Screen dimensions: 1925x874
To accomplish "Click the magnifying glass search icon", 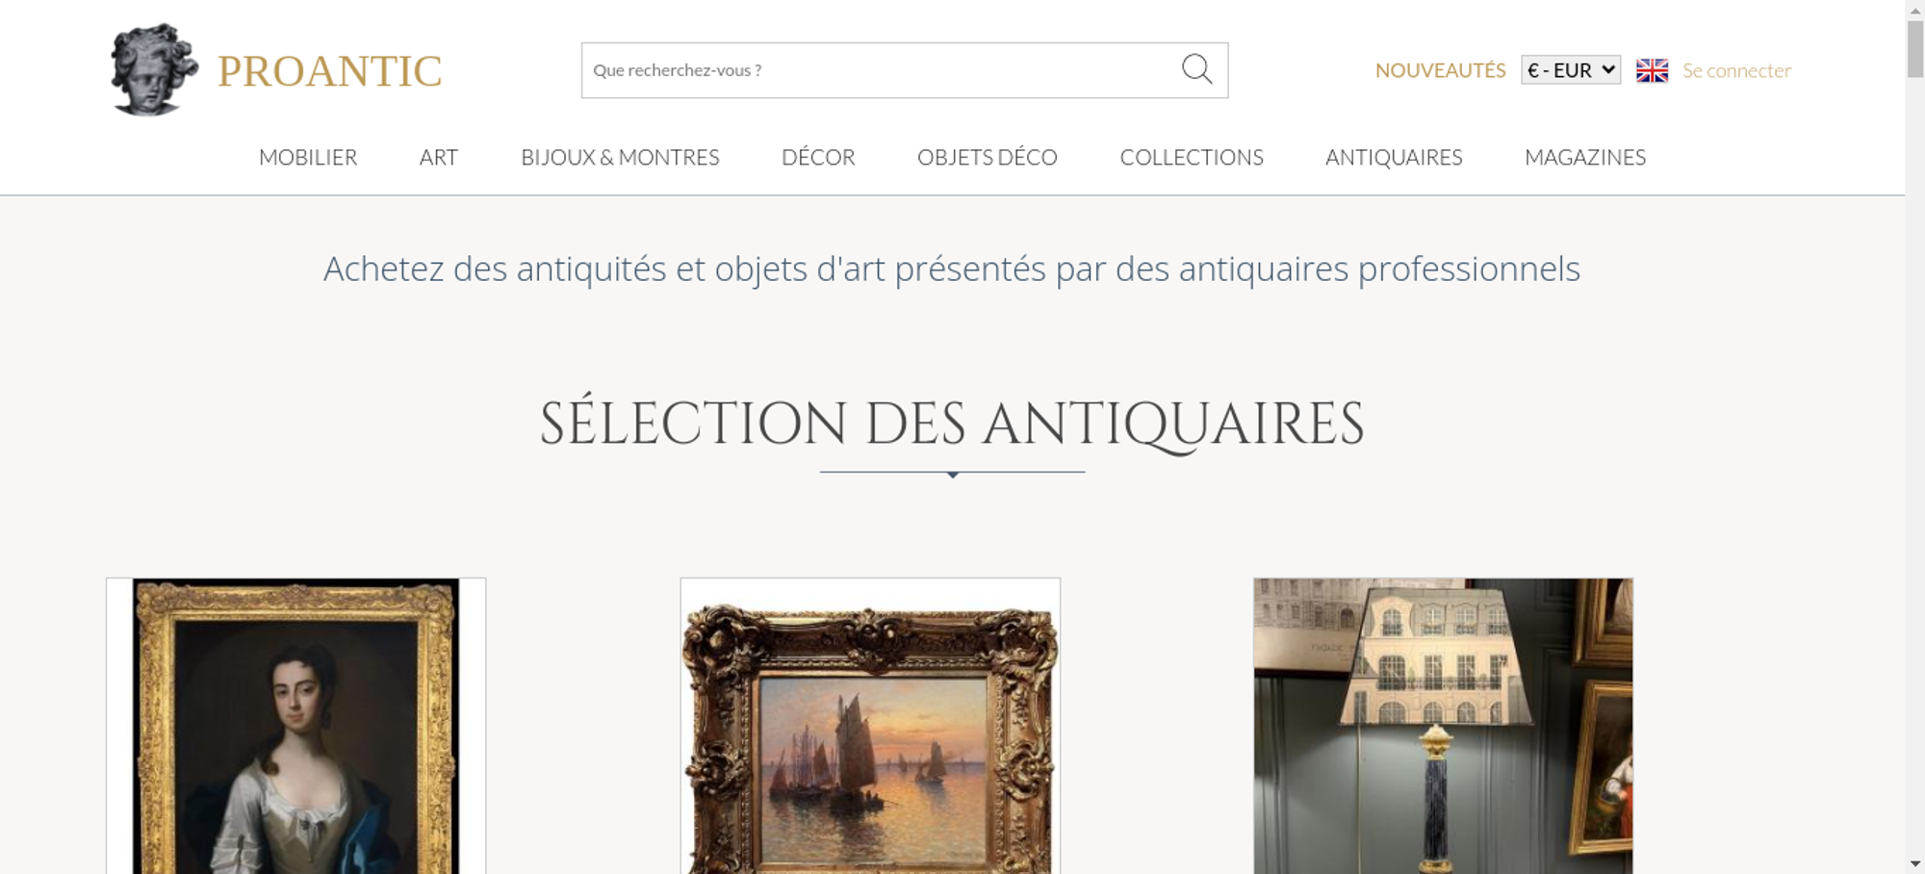I will pyautogui.click(x=1196, y=69).
